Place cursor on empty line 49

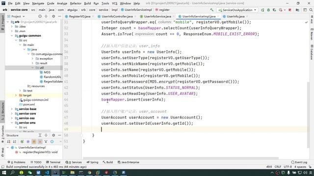pyautogui.click(x=194, y=129)
